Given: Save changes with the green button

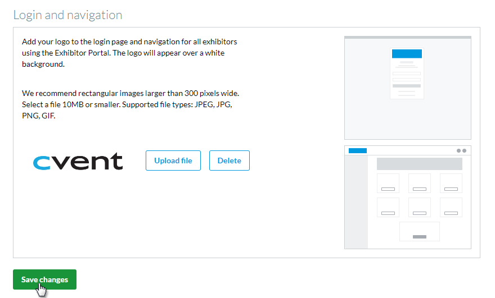Looking at the screenshot, I should click(x=44, y=279).
